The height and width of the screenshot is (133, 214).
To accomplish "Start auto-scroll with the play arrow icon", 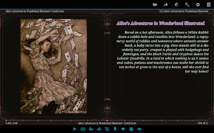I will pyautogui.click(x=75, y=129).
